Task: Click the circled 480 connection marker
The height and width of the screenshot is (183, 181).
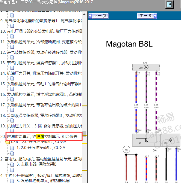Action: (126, 149)
